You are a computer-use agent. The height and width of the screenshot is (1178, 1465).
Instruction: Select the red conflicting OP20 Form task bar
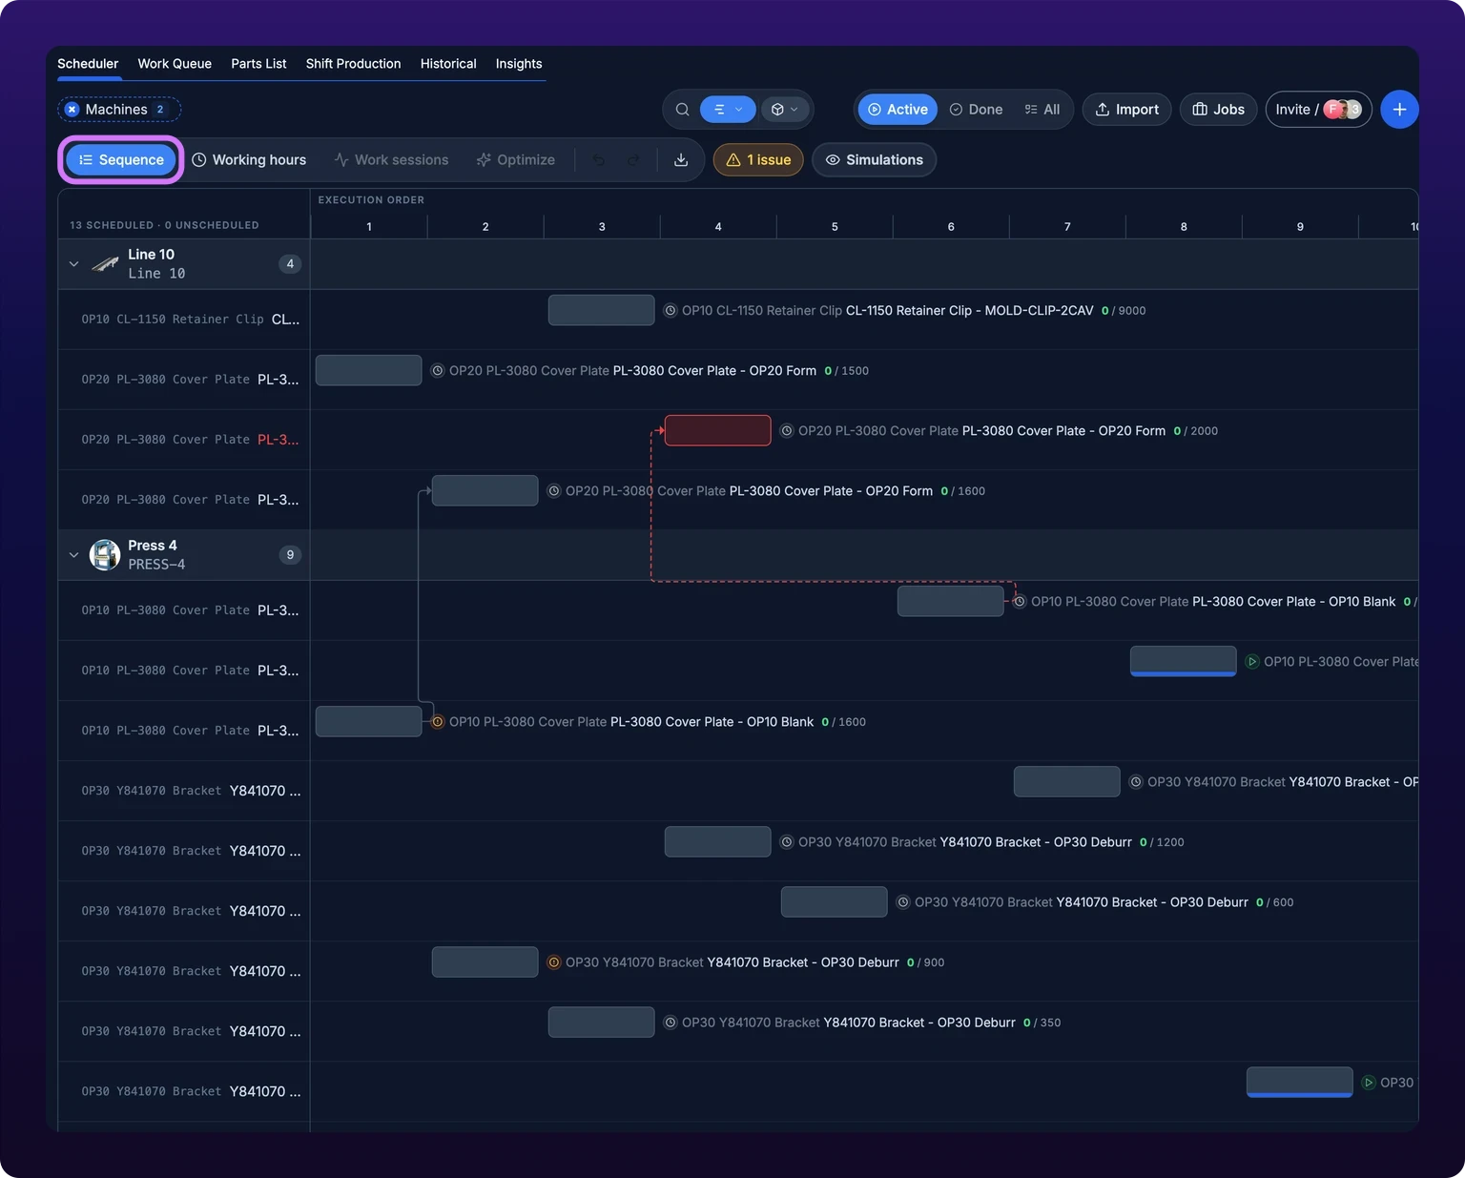click(x=717, y=430)
